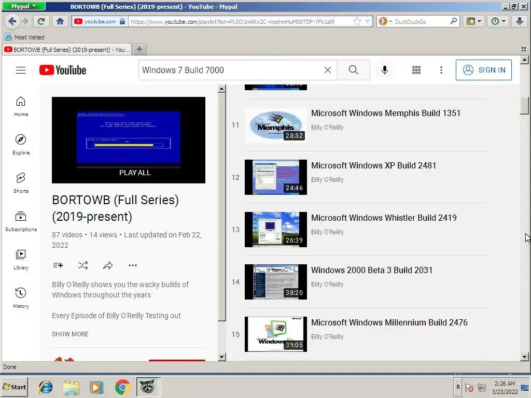The width and height of the screenshot is (531, 398).
Task: Expand description with SHOW MORE
Action: (x=70, y=334)
